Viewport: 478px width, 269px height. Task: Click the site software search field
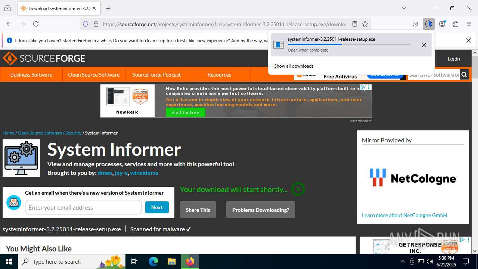[433, 75]
